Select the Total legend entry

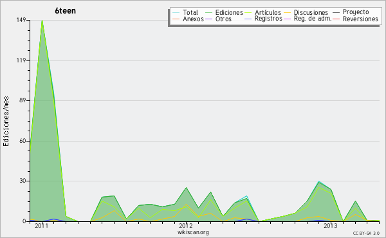point(185,12)
